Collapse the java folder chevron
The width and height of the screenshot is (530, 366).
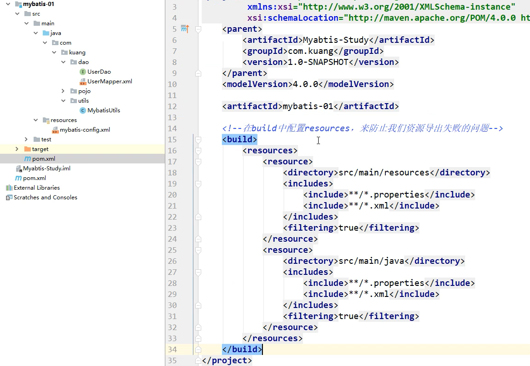click(35, 33)
